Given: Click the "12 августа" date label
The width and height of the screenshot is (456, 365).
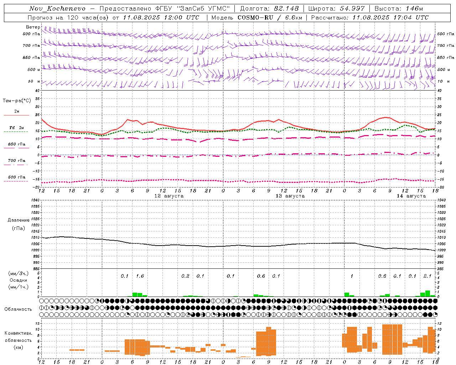Looking at the screenshot, I should (169, 196).
